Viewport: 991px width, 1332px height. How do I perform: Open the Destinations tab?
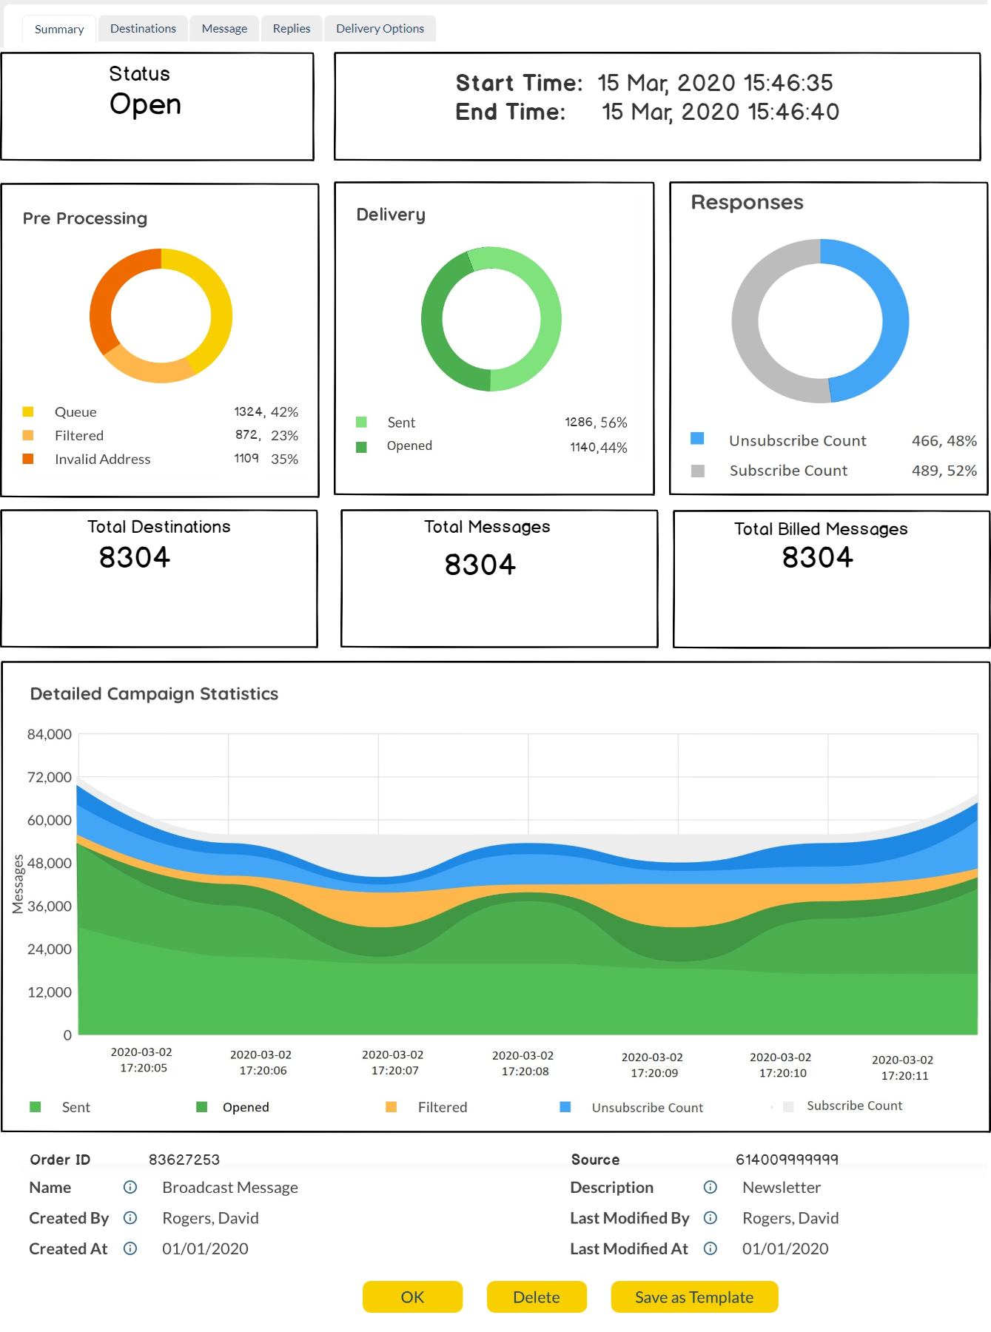click(143, 29)
